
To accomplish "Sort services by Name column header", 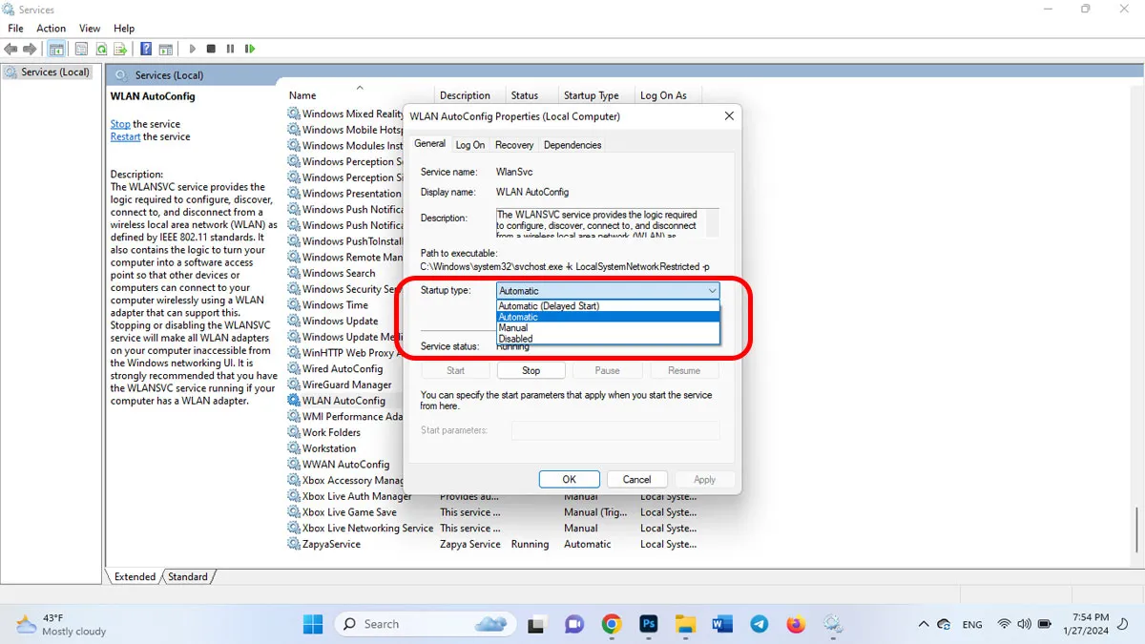I will [360, 95].
